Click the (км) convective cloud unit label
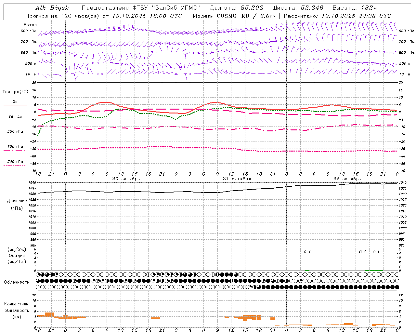 [17, 317]
